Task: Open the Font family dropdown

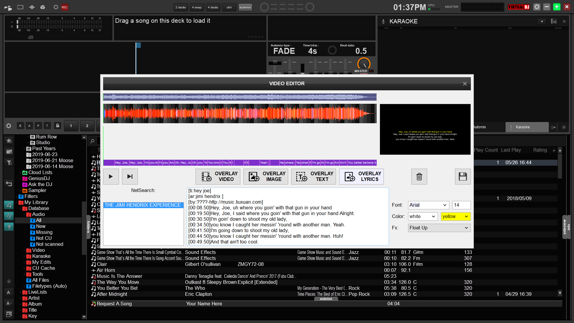Action: [428, 205]
